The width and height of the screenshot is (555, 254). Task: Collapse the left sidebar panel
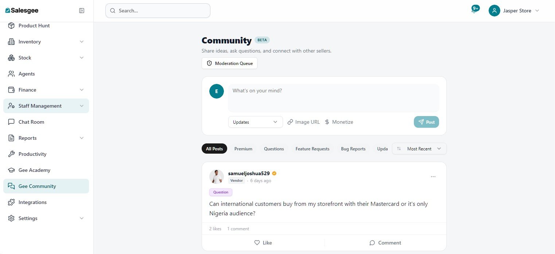tap(82, 11)
